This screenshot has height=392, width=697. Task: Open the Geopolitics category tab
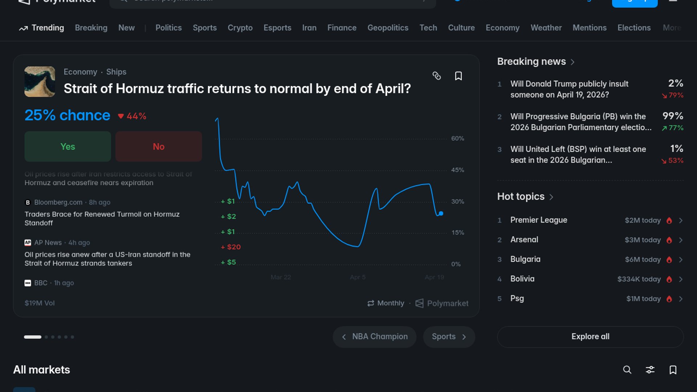388,28
